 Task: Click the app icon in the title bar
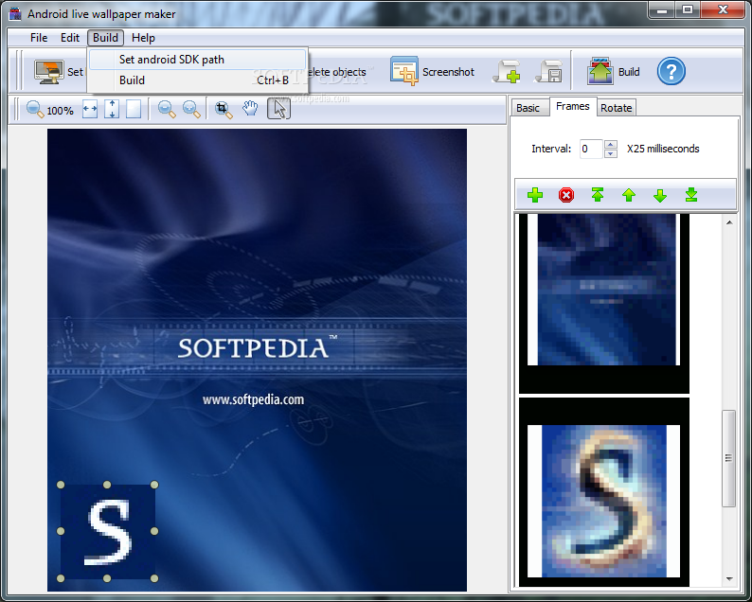15,14
